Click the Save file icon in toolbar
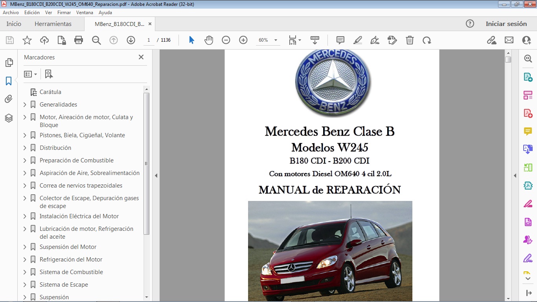The height and width of the screenshot is (302, 537). (x=10, y=40)
